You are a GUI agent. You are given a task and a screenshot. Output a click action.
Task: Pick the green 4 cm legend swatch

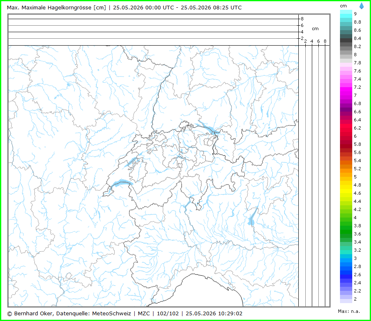pos(346,218)
